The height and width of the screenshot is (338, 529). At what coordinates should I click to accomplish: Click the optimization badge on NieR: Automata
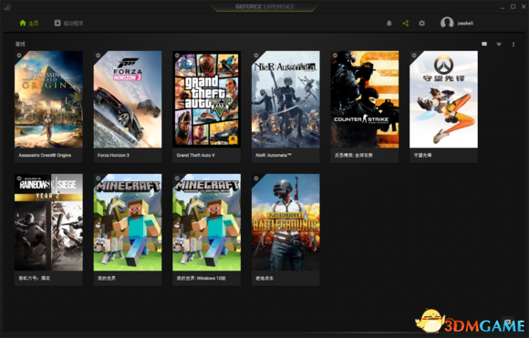coord(256,56)
